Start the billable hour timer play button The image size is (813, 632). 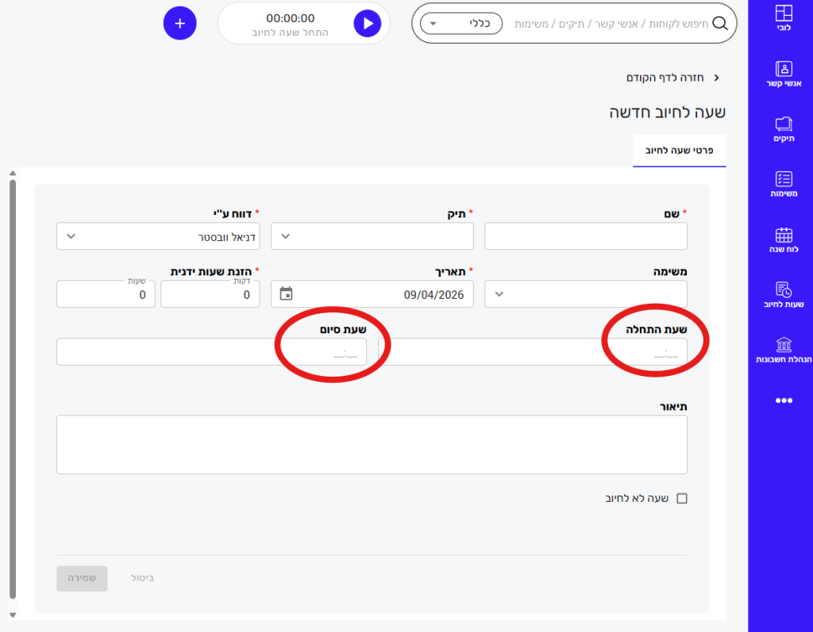(367, 24)
